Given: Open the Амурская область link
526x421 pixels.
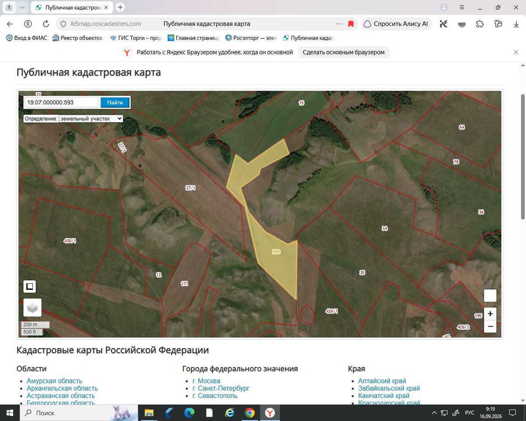Looking at the screenshot, I should 54,381.
